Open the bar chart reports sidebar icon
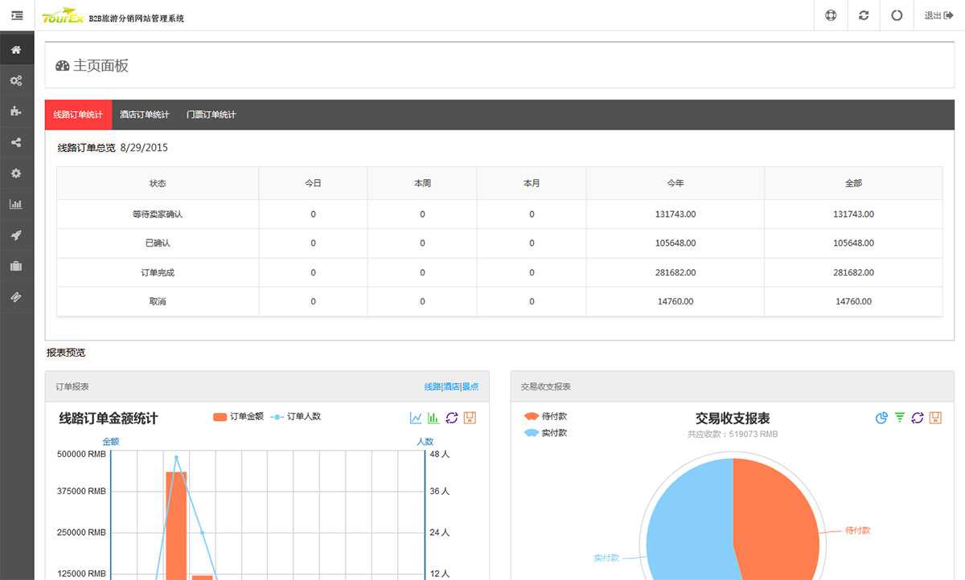This screenshot has width=965, height=580. (16, 204)
